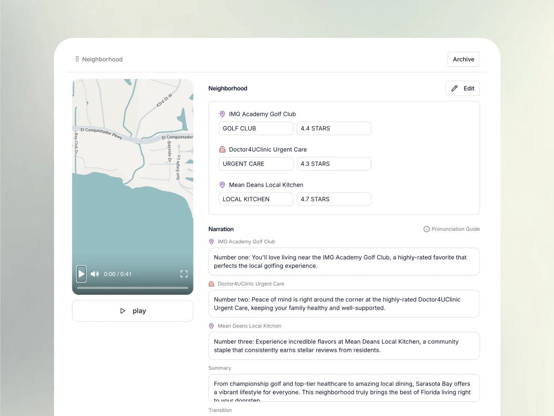Screen dimensions: 554x416
Task: Click the Archive button
Action: click(x=464, y=59)
